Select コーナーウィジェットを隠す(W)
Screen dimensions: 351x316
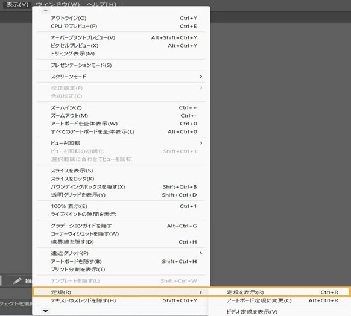(x=121, y=234)
